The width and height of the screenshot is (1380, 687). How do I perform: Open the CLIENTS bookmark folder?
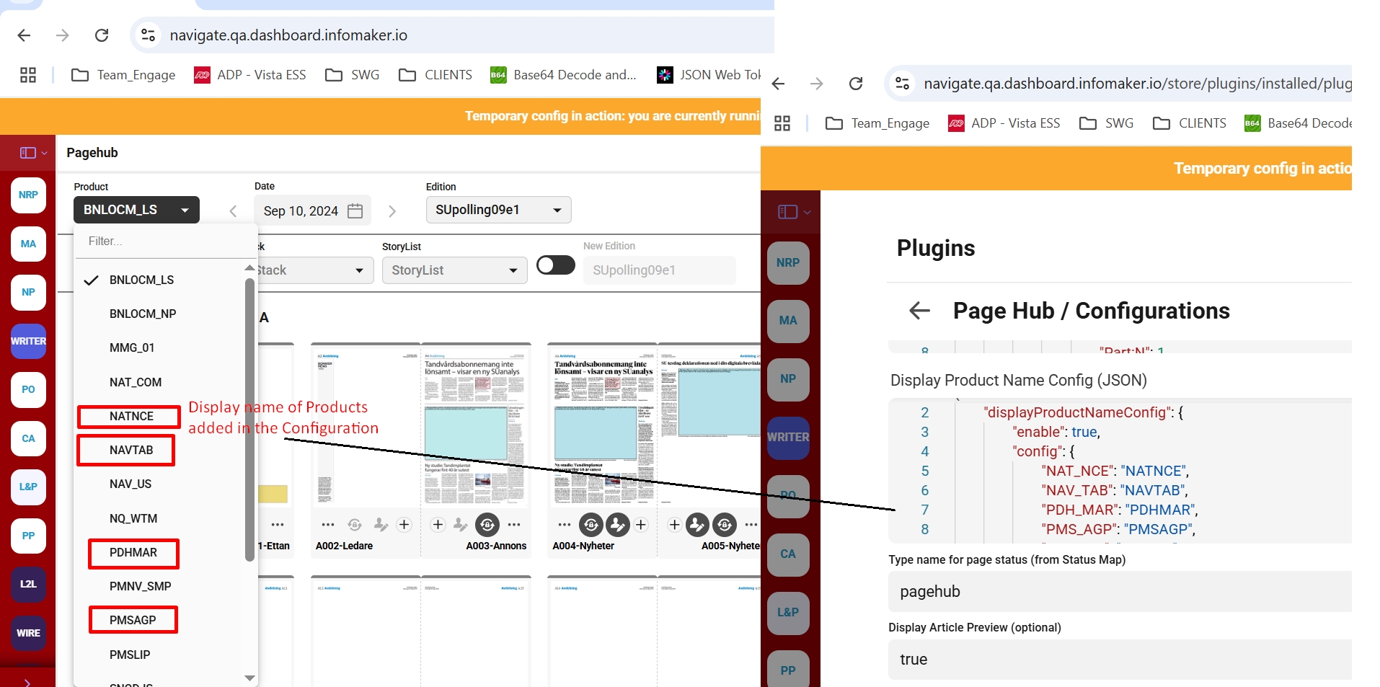click(435, 75)
